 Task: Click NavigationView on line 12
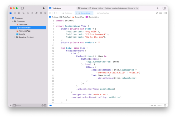pyautogui.click(x=75, y=51)
